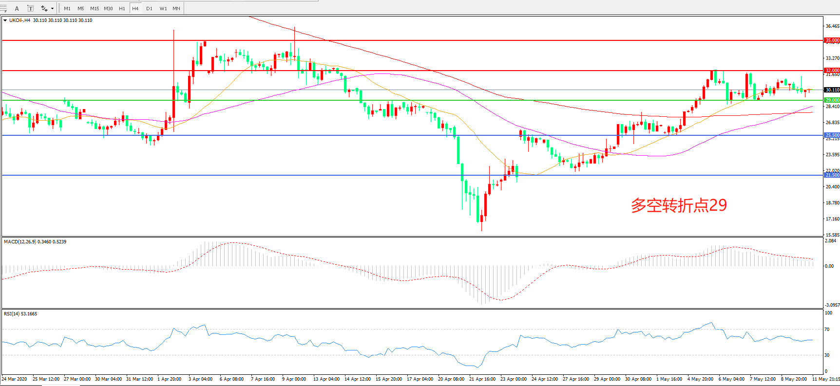
Task: Select the Text tool marked A
Action: point(17,8)
